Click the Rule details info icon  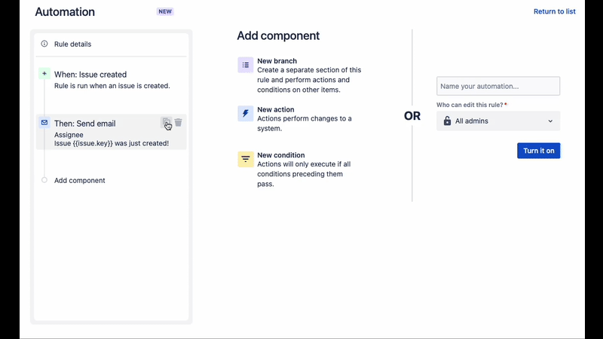44,44
